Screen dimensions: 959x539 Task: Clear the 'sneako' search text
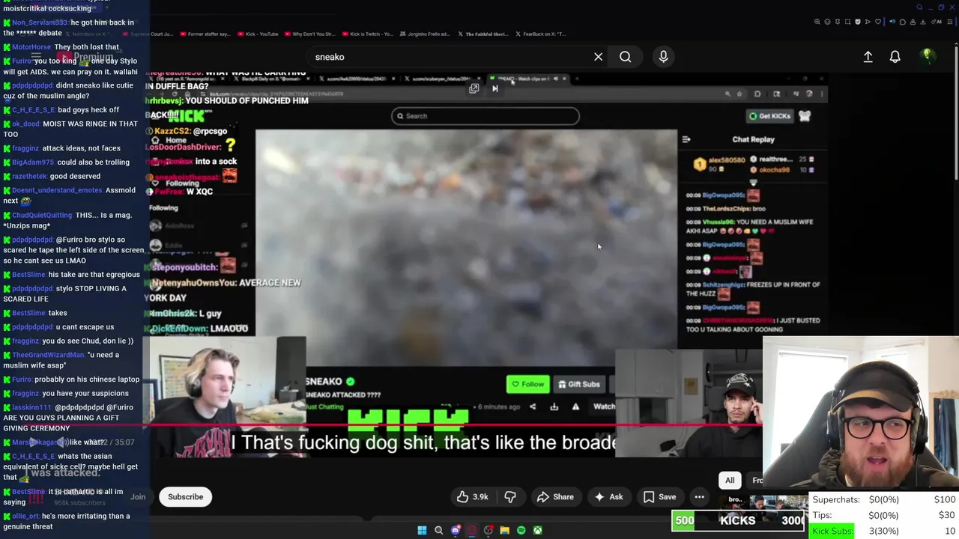(598, 57)
